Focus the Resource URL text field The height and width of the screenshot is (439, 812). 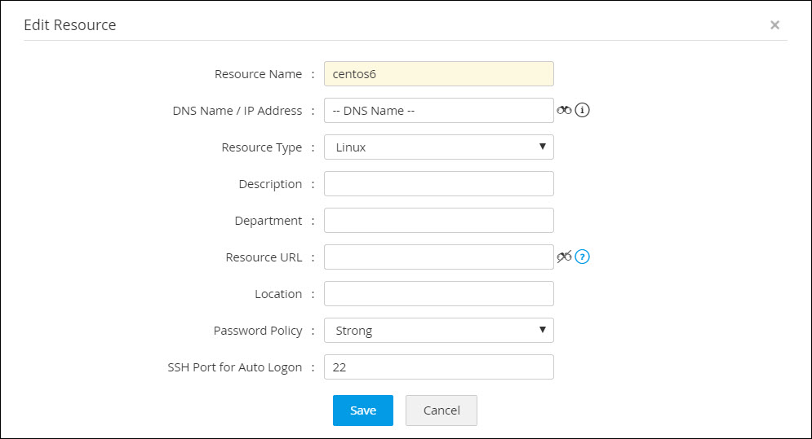click(438, 257)
